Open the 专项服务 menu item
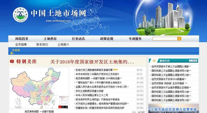207x113 pixels. point(135,39)
